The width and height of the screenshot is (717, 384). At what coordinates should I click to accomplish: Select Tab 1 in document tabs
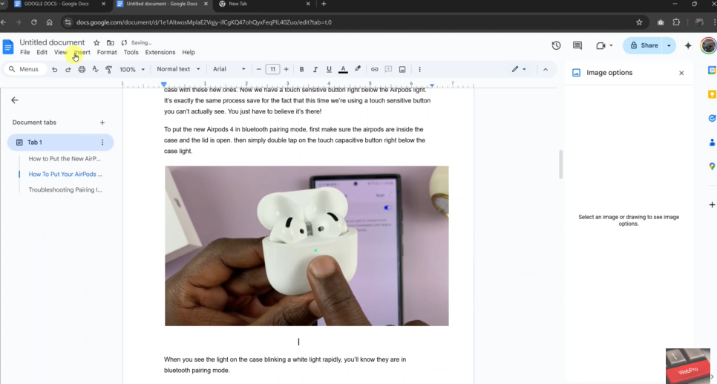(60, 143)
